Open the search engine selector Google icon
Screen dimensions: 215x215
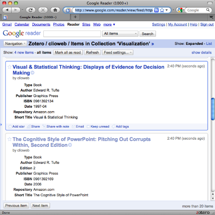click(x=180, y=10)
